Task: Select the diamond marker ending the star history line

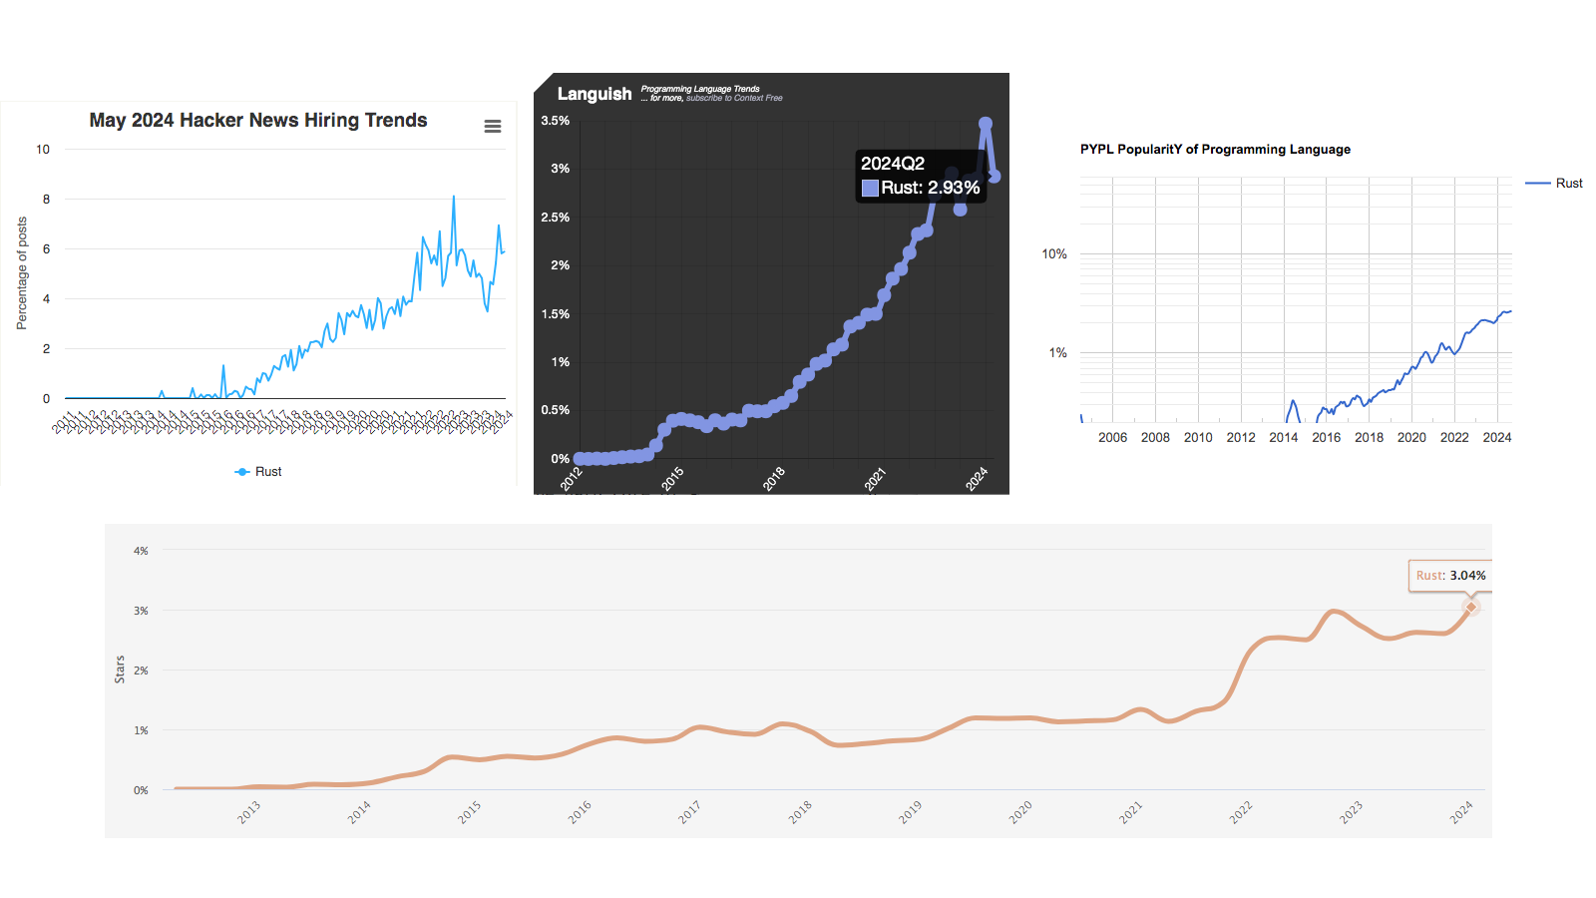Action: pyautogui.click(x=1471, y=606)
